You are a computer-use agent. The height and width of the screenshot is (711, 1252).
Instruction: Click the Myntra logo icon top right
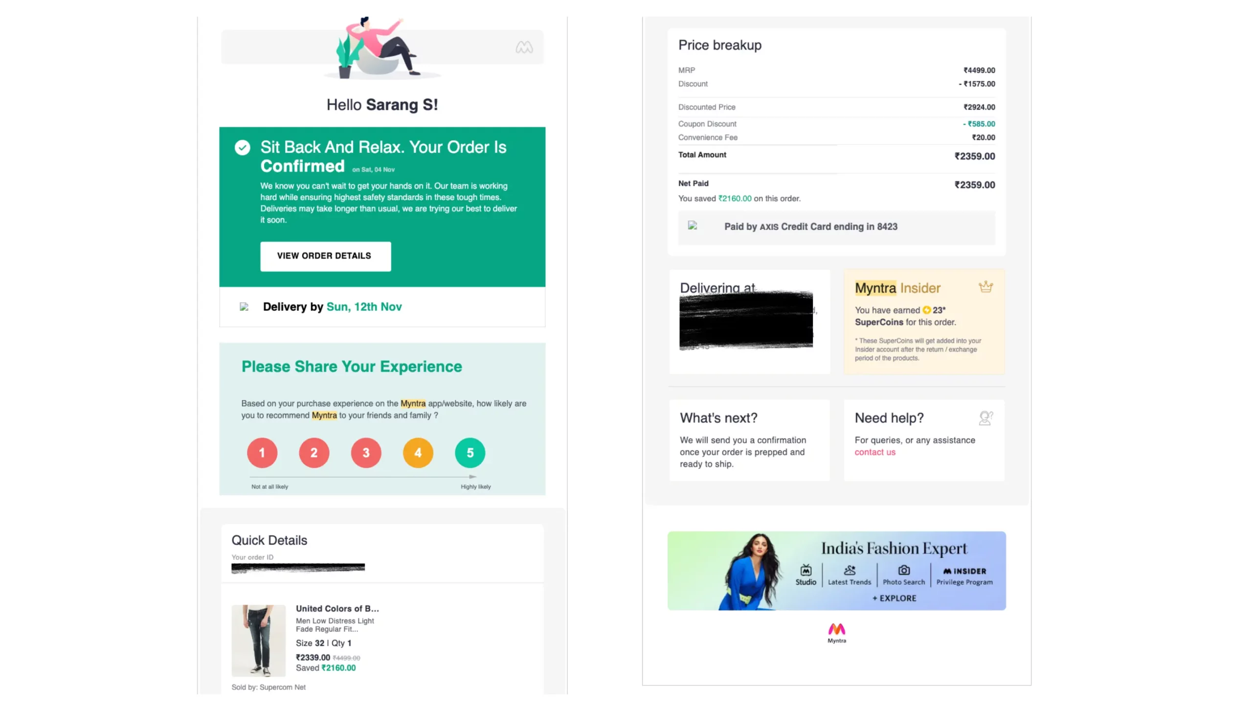[x=524, y=46]
